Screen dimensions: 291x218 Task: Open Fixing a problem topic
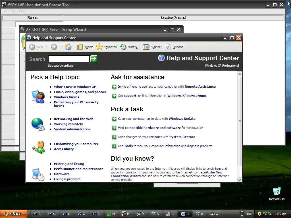tap(67, 179)
